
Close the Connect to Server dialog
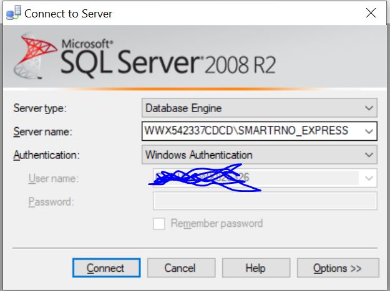point(371,13)
